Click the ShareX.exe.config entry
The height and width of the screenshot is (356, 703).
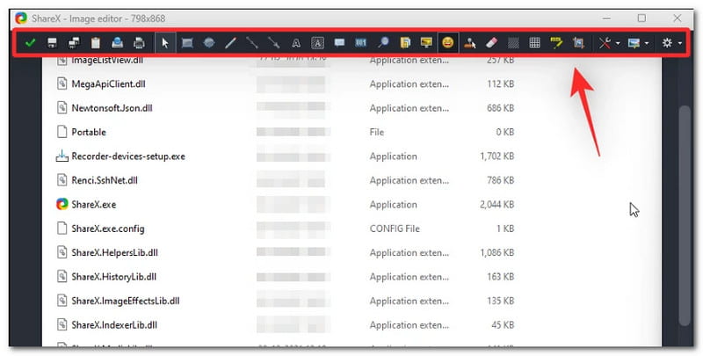[108, 229]
